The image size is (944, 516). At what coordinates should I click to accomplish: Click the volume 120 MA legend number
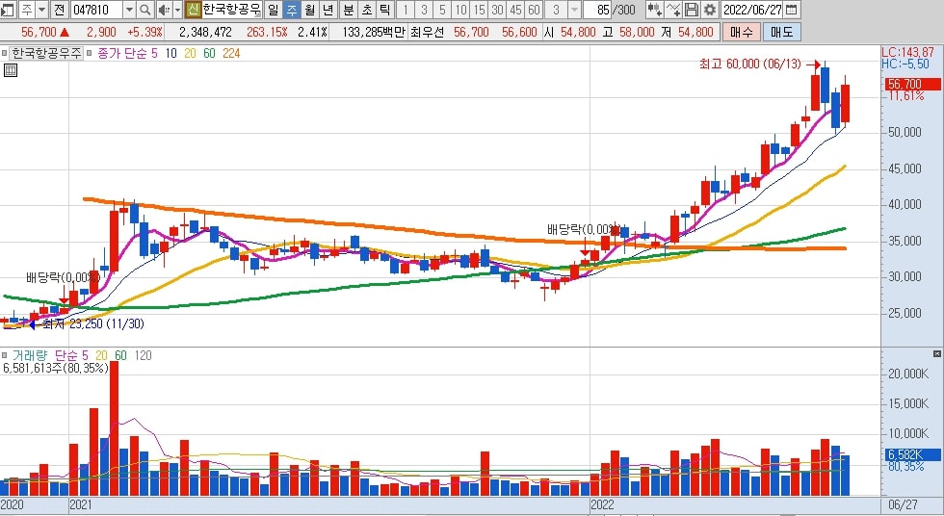click(x=143, y=355)
